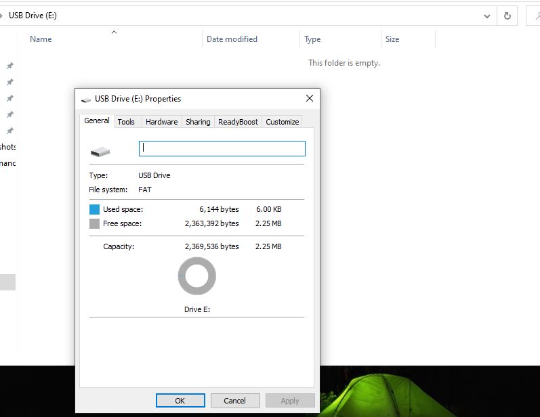Viewport: 540px width, 417px height.
Task: Click drive icon in Properties title bar
Action: [x=86, y=99]
